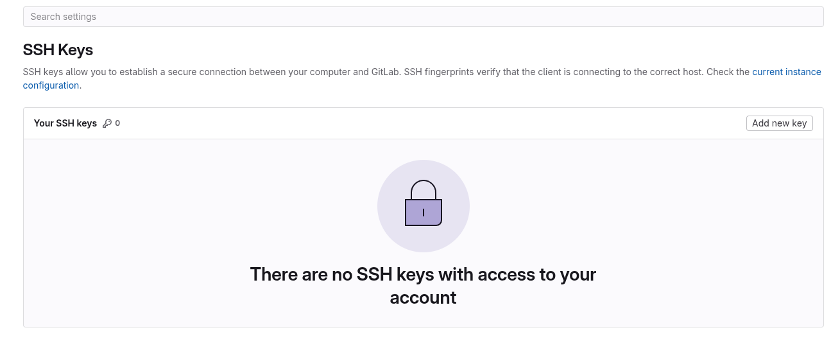
Task: Click the SSH key count showing 0
Action: point(117,123)
